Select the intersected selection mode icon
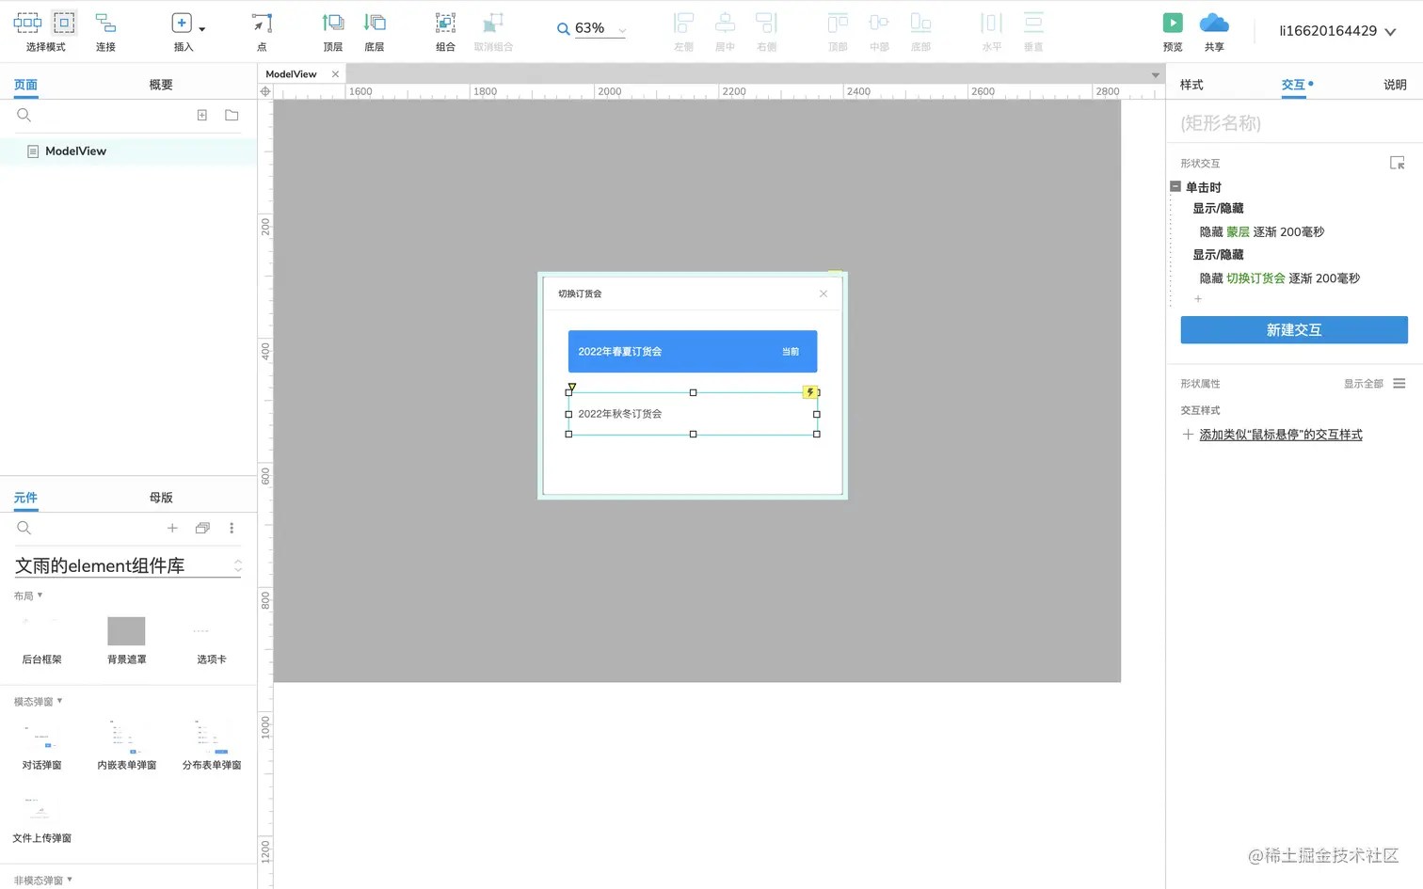The width and height of the screenshot is (1423, 889). [x=27, y=23]
